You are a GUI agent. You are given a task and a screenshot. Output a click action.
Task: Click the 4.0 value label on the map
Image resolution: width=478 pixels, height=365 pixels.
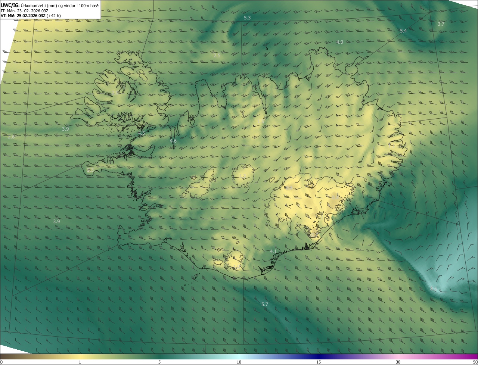pos(339,42)
